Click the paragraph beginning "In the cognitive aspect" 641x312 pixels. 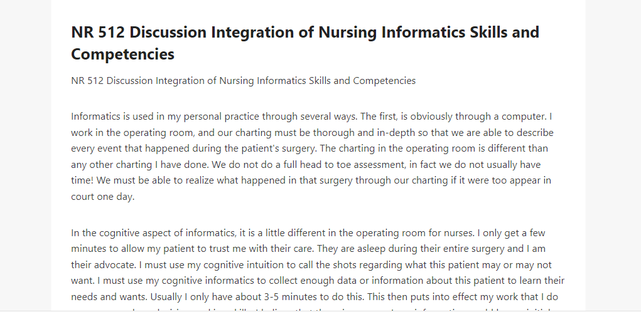pos(318,269)
